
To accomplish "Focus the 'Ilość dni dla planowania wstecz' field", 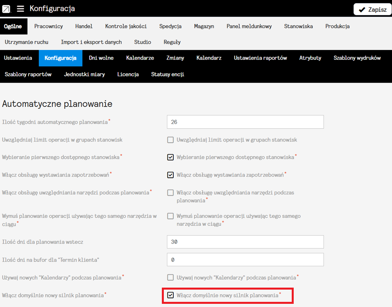I will (245, 242).
